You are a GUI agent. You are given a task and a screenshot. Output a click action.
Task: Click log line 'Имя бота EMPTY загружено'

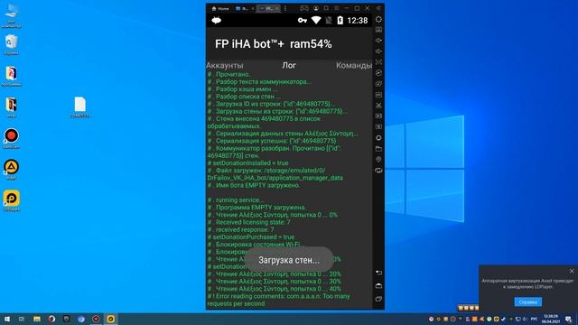(x=254, y=185)
